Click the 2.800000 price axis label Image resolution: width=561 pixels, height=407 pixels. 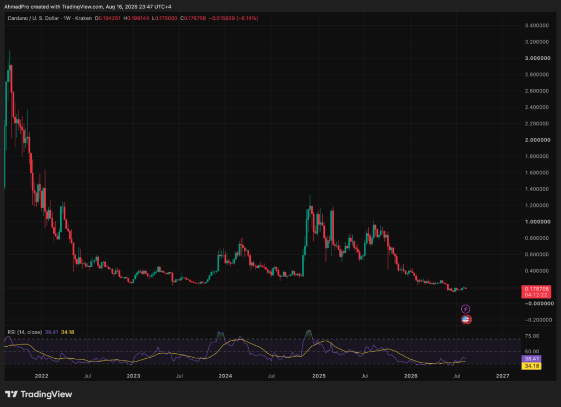click(x=537, y=74)
